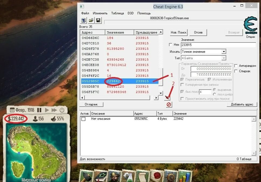Click the save floppy disk icon
The width and height of the screenshot is (261, 182).
[98, 21]
